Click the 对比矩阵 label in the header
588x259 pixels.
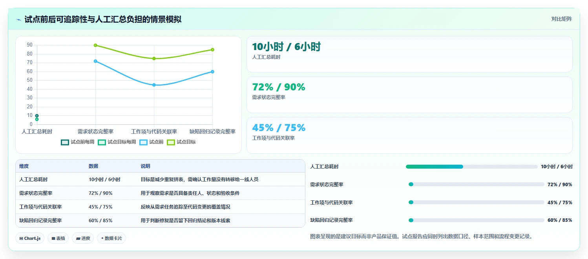click(x=562, y=19)
